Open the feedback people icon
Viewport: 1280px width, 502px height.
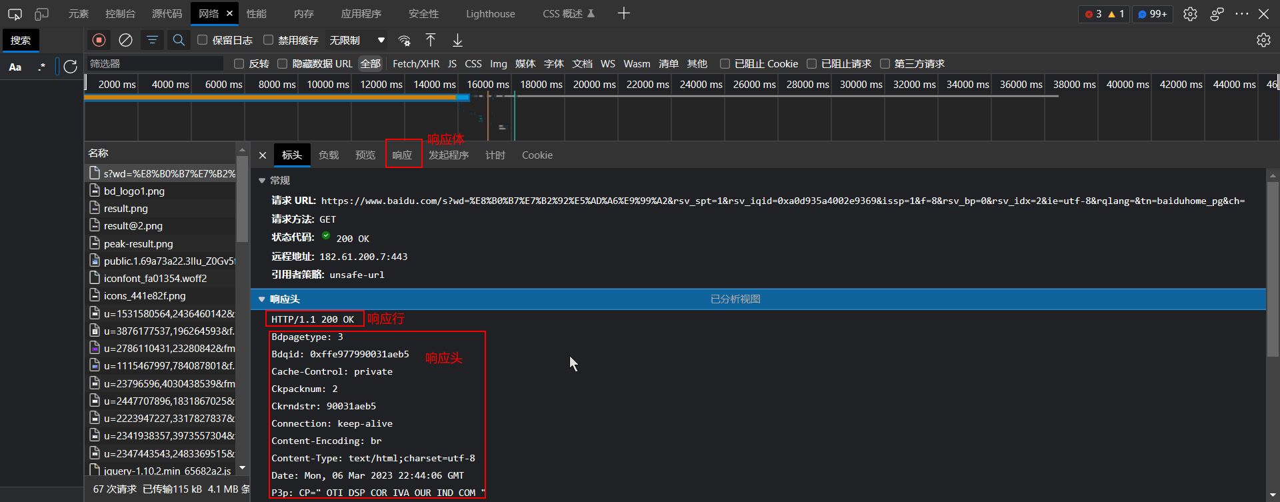[1217, 14]
